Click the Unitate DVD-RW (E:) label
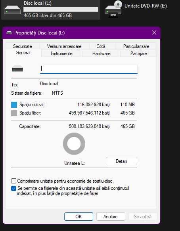Image resolution: width=180 pixels, height=231 pixels. click(x=146, y=6)
